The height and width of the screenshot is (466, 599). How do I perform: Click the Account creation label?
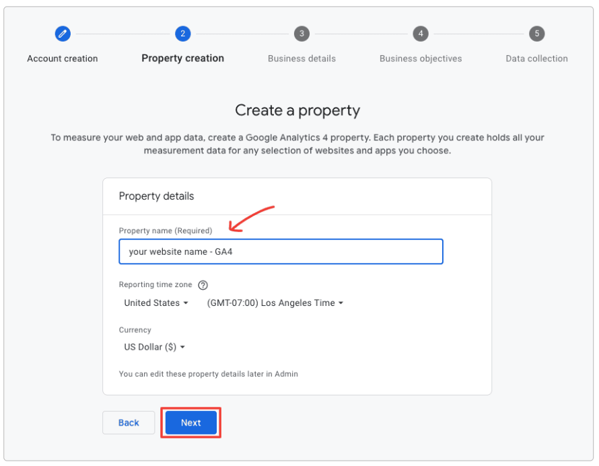[x=63, y=59]
